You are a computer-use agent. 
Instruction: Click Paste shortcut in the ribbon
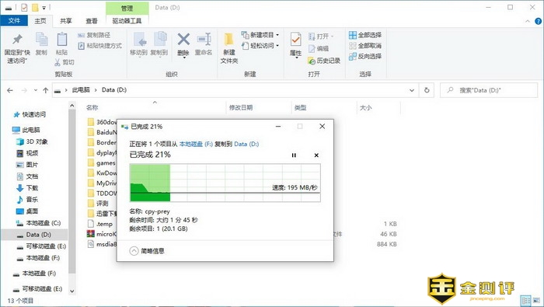click(100, 45)
